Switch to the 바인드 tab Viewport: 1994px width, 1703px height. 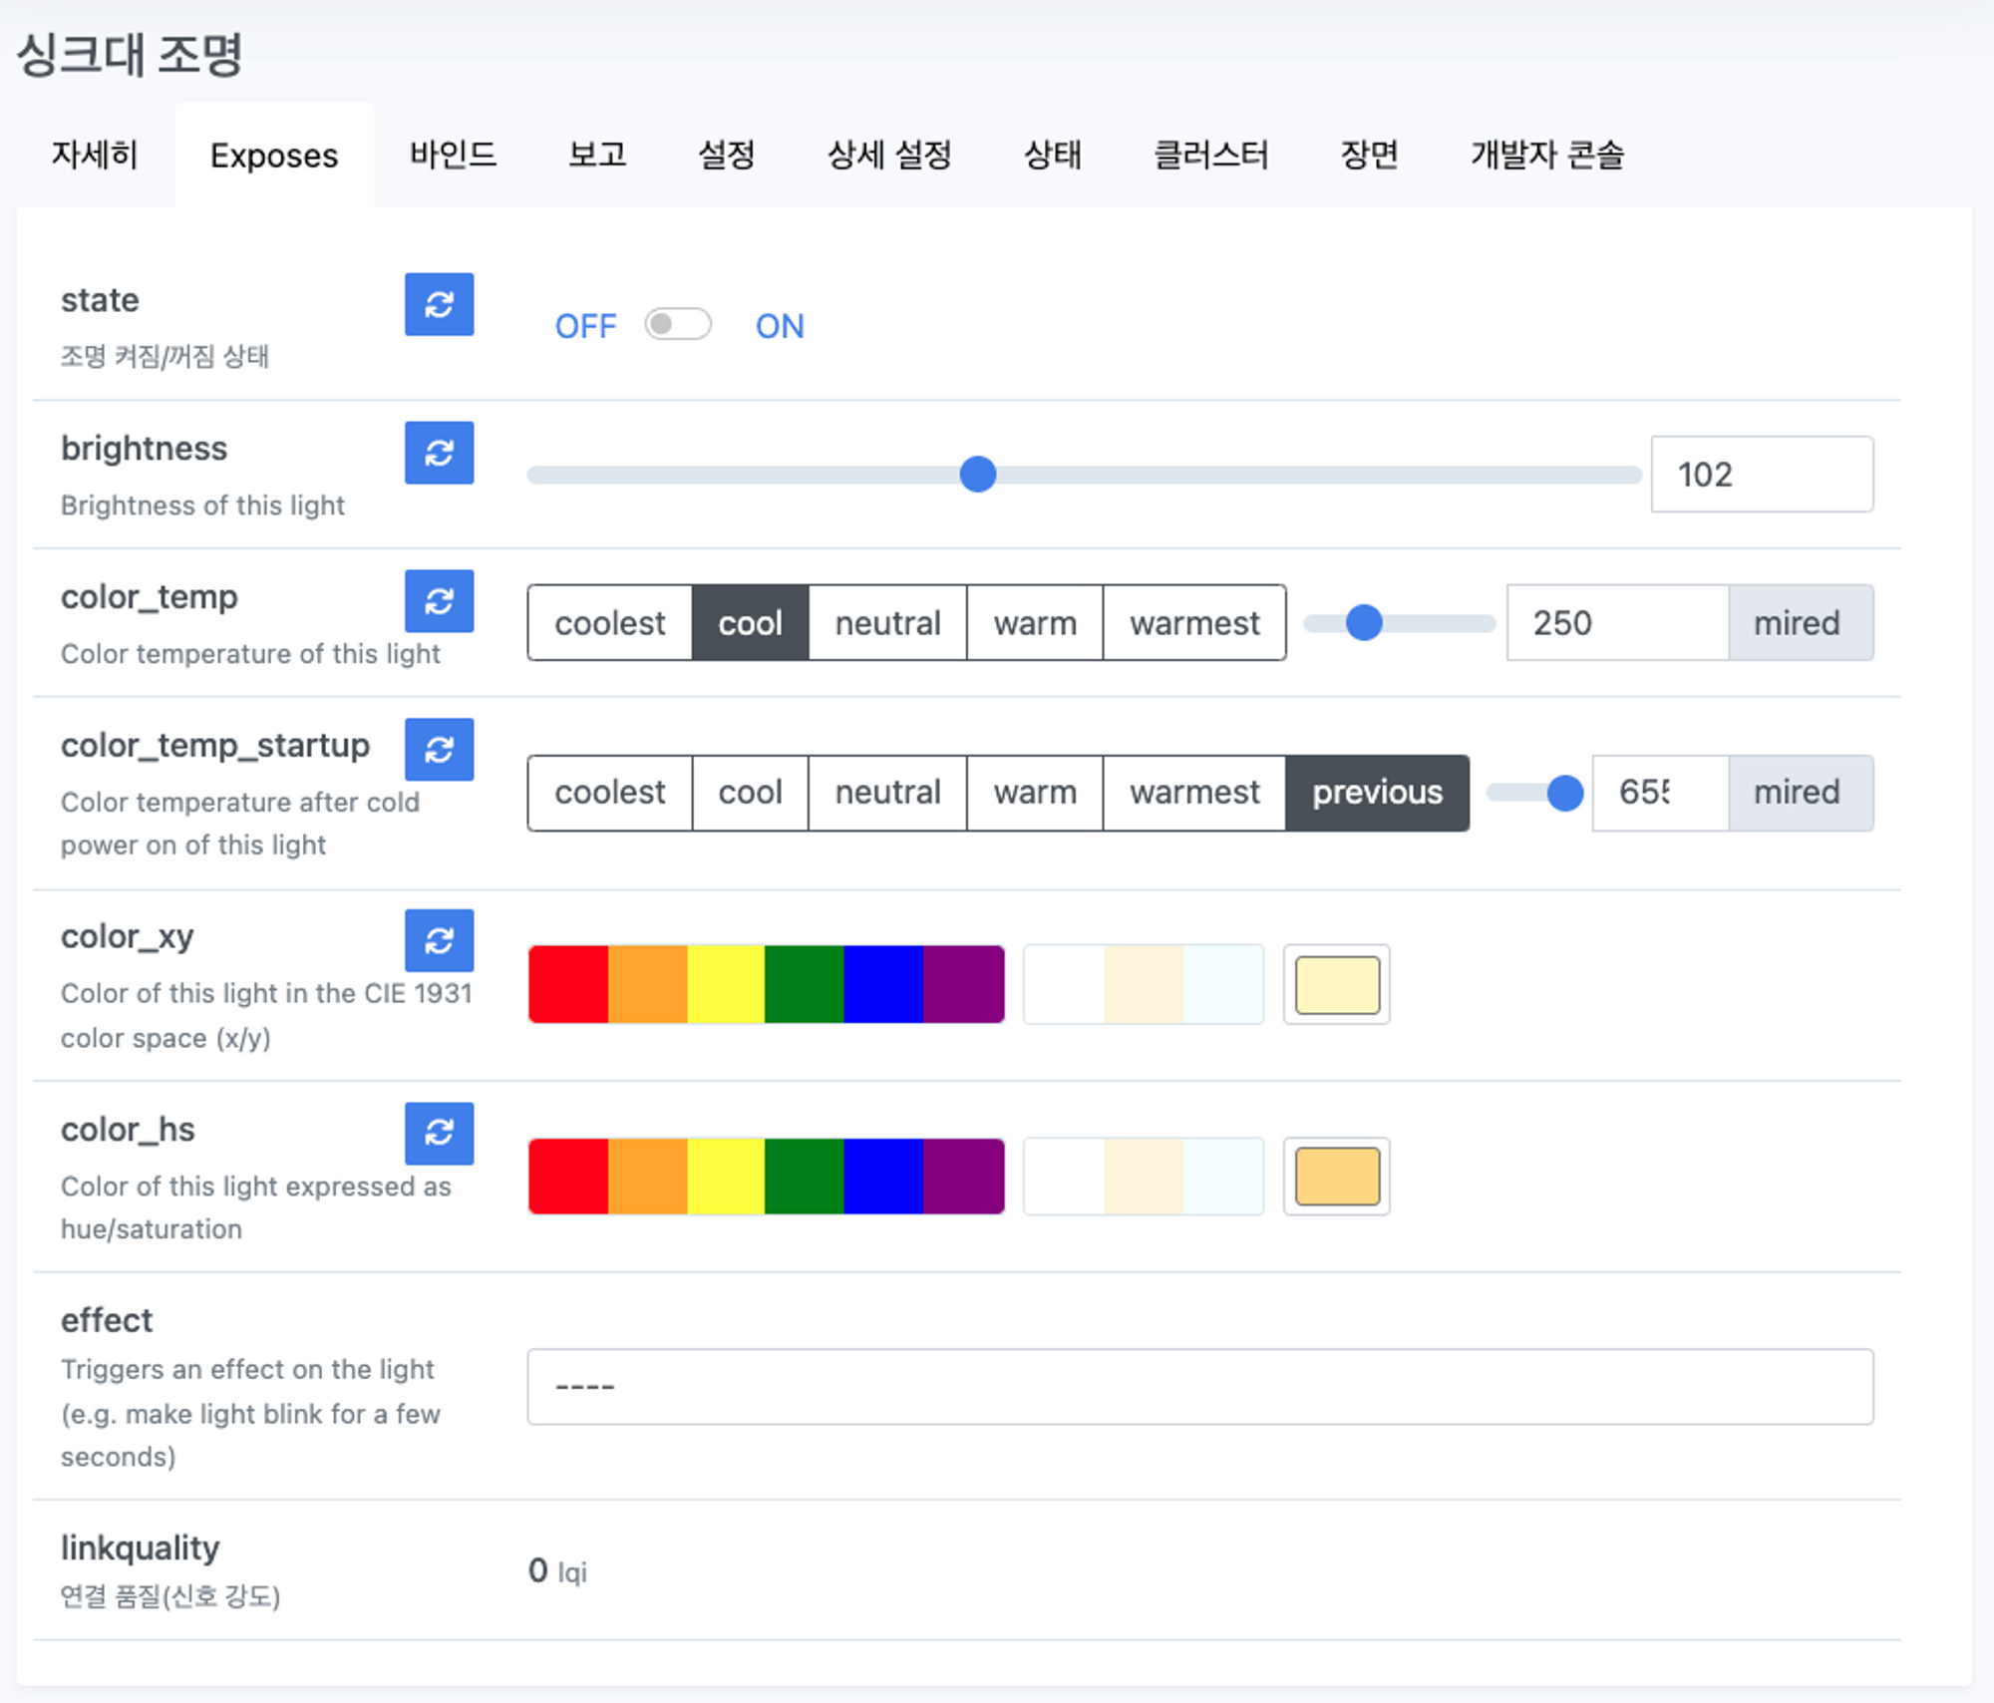[453, 155]
